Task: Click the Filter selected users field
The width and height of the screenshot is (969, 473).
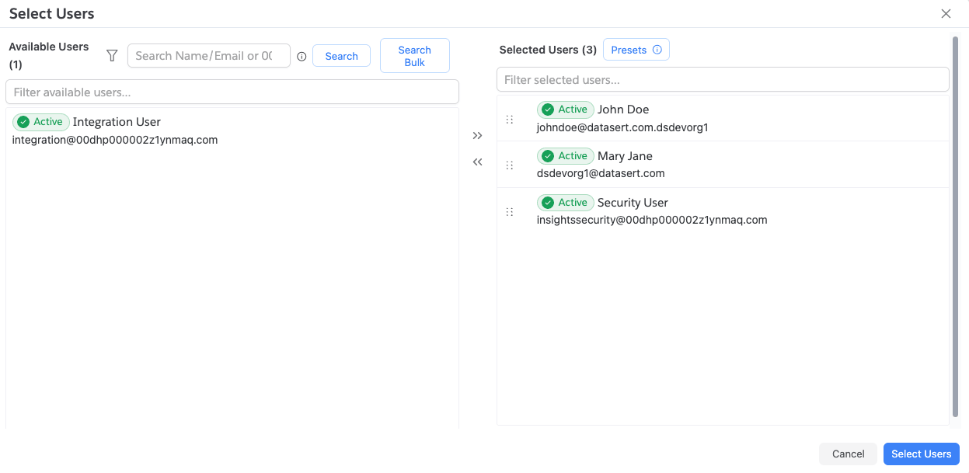Action: (722, 80)
